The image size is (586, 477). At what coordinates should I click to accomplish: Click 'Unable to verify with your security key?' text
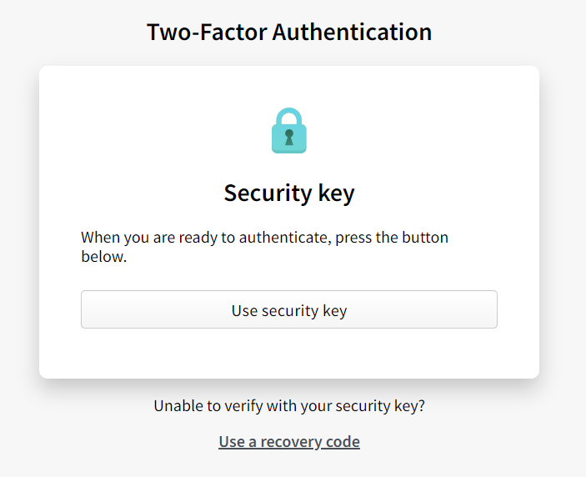[x=289, y=406]
